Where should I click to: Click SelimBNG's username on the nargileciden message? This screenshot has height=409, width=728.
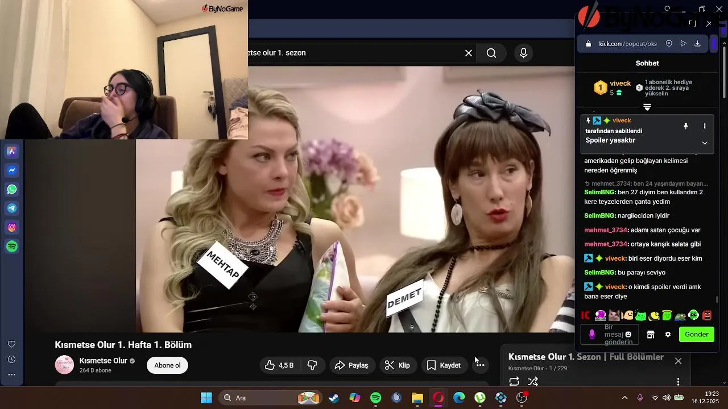pyautogui.click(x=599, y=216)
